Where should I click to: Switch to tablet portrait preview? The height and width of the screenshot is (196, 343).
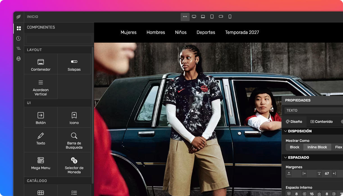pyautogui.click(x=212, y=17)
